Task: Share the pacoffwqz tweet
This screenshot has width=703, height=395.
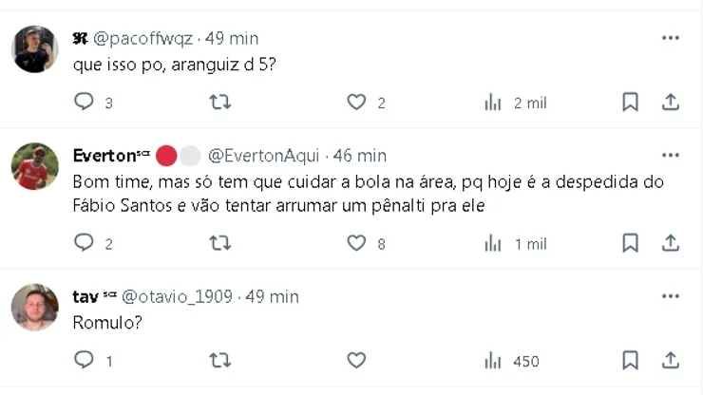Action: click(670, 103)
